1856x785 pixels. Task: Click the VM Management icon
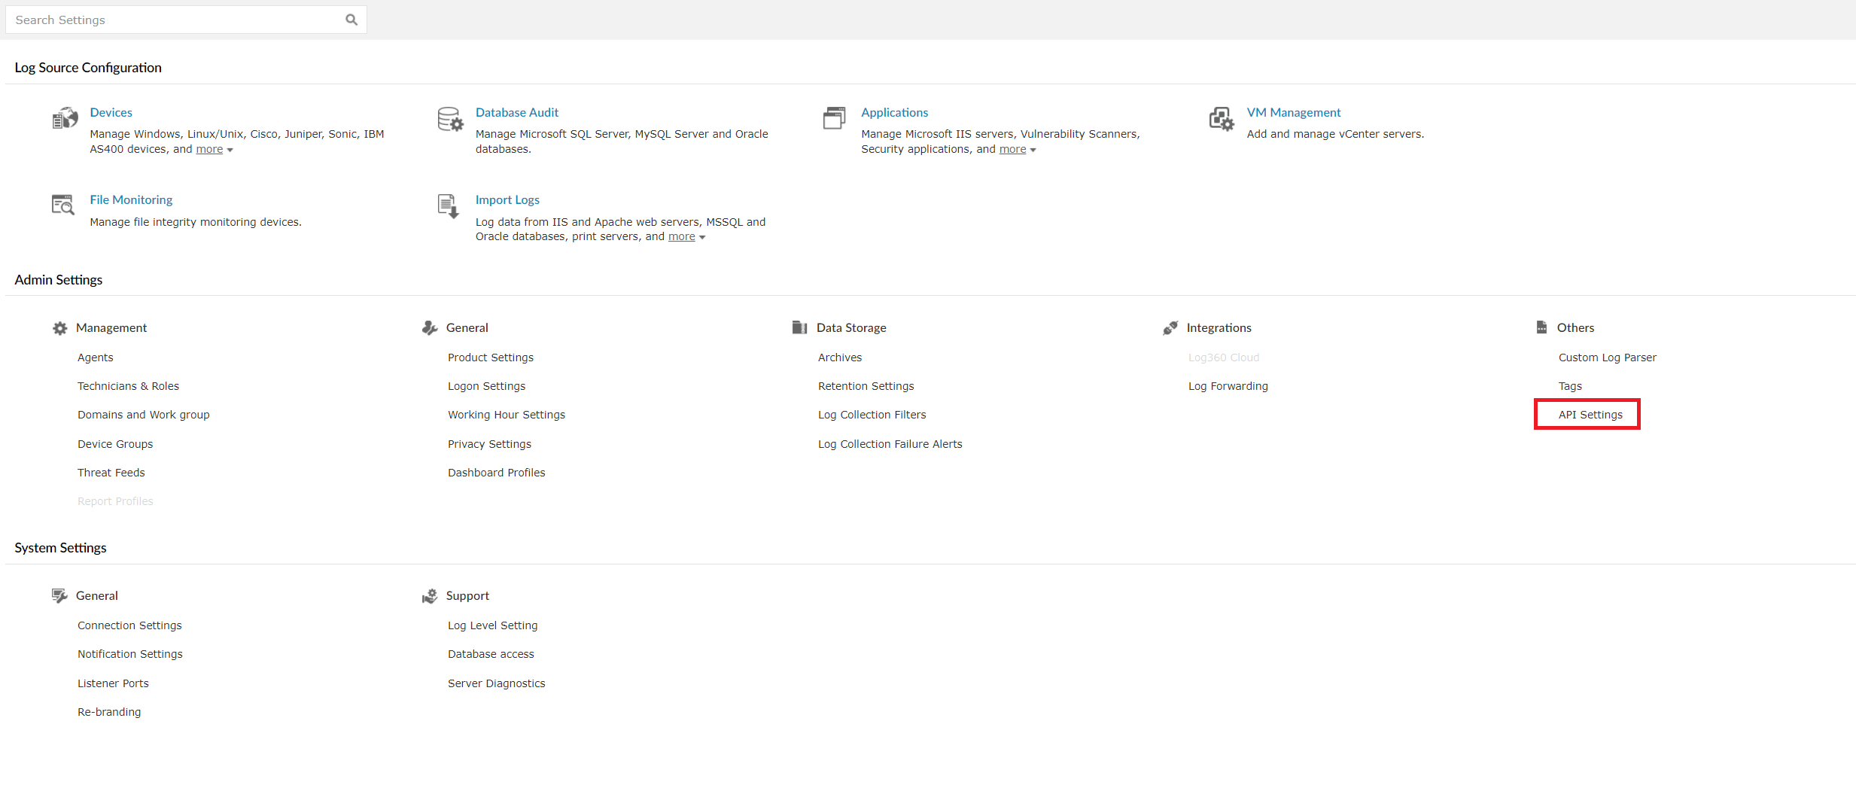tap(1221, 120)
